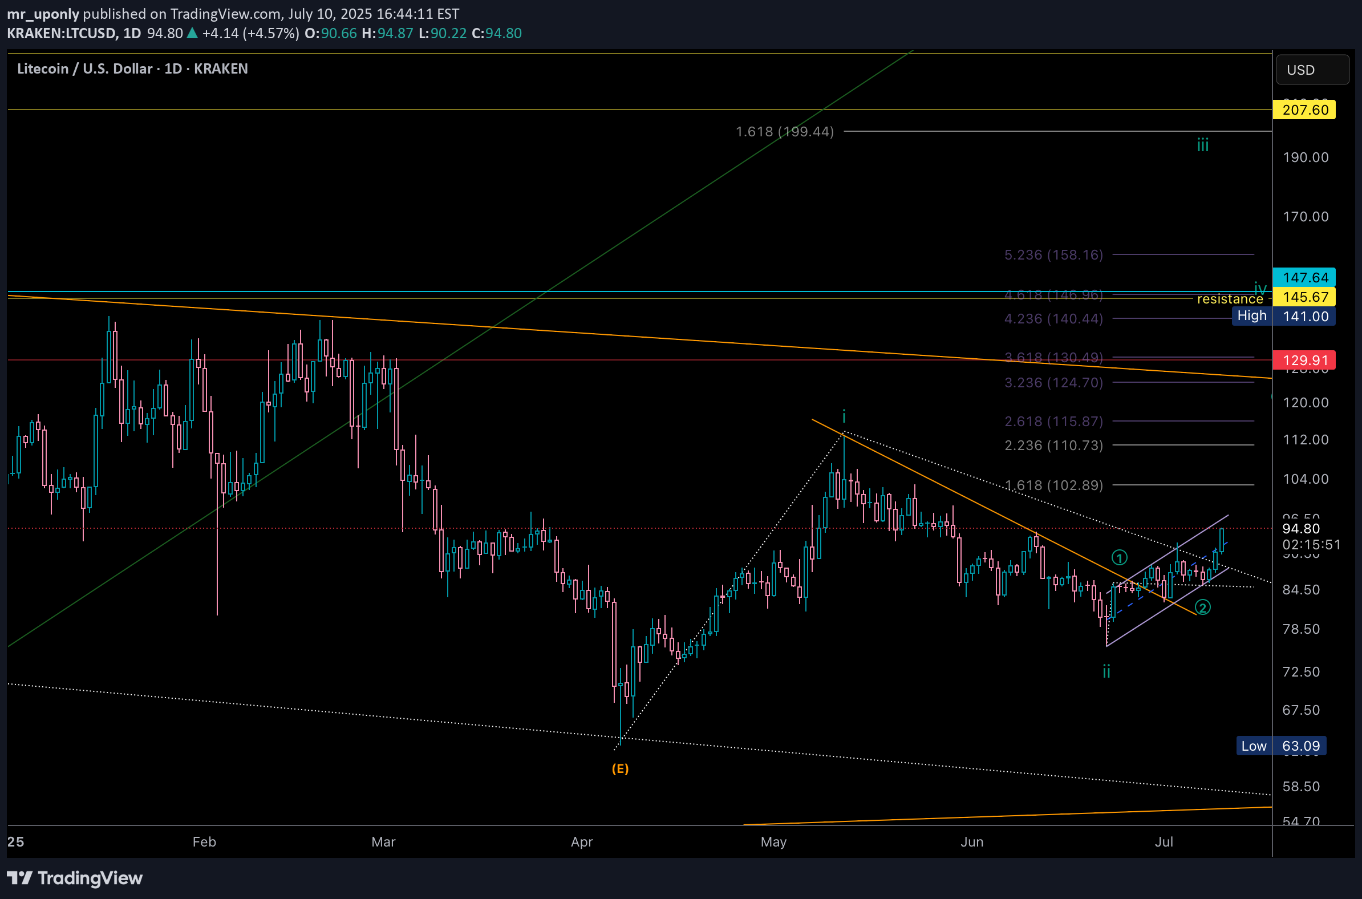
Task: Click the Litecoin / U.S. Dollar chart title
Action: 132,69
